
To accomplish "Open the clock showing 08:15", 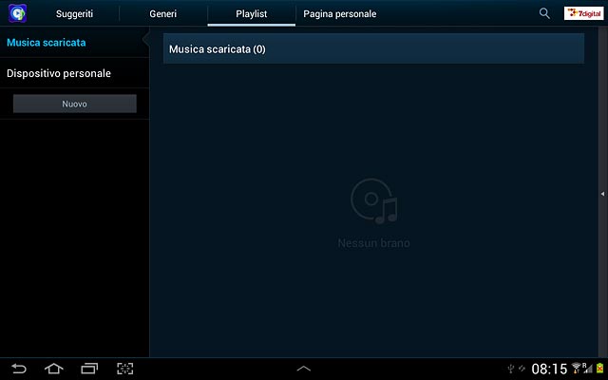I will tap(549, 369).
